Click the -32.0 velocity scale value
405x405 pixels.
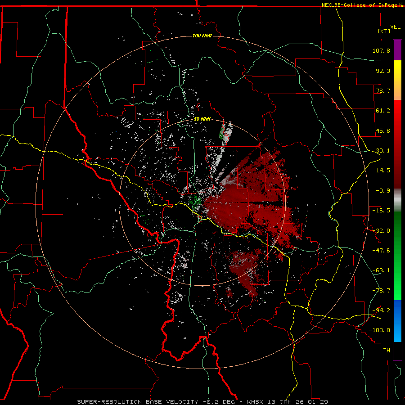[381, 231]
